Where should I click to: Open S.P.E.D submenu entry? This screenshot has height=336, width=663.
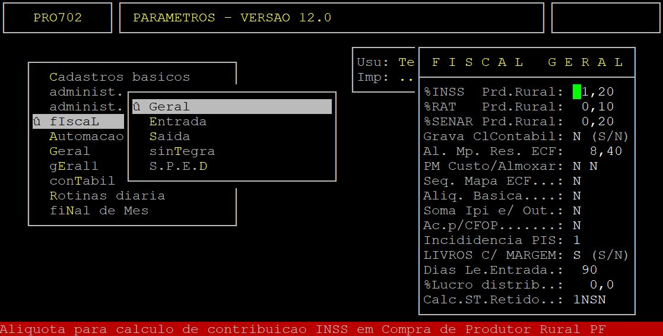177,166
